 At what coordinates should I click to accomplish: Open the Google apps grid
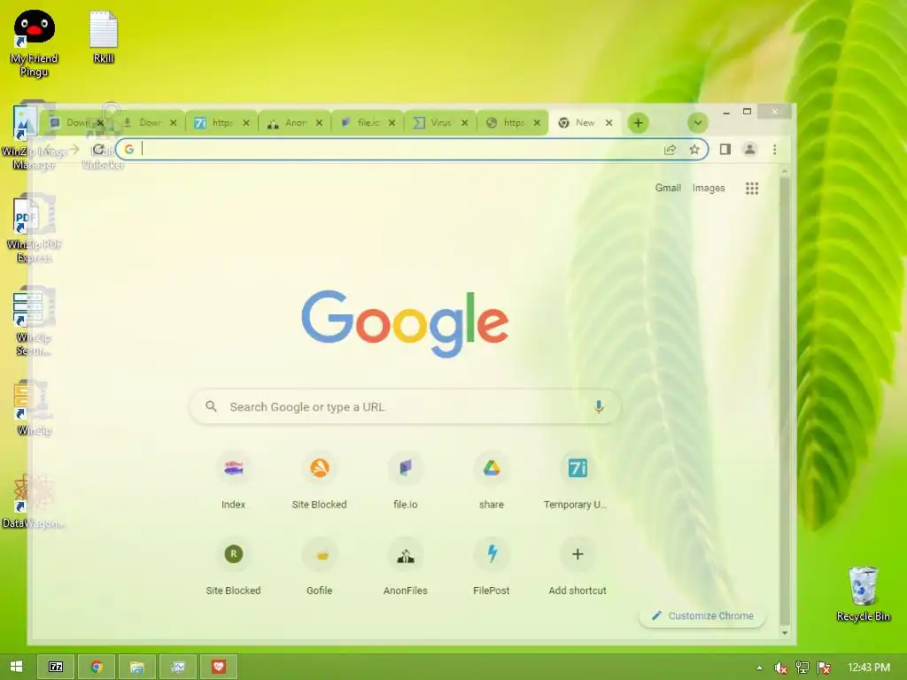[751, 189]
